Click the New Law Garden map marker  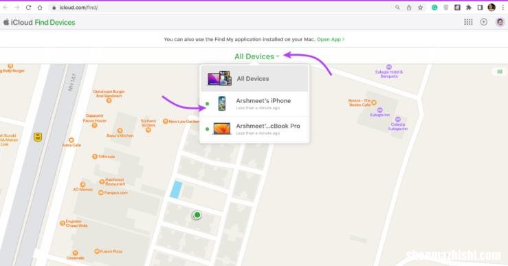(x=165, y=121)
